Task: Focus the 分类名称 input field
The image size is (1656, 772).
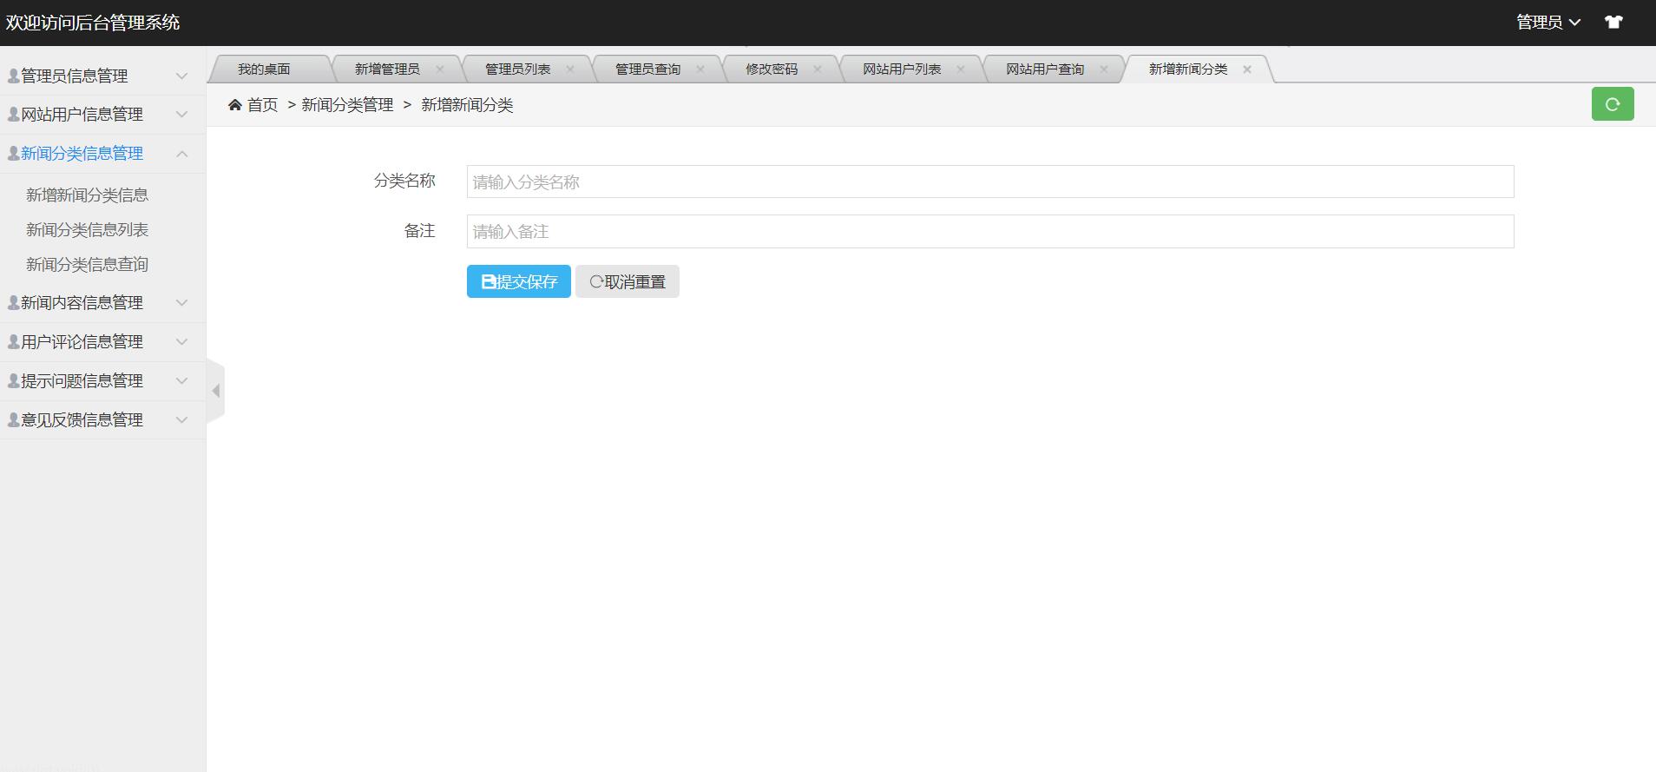Action: 990,181
